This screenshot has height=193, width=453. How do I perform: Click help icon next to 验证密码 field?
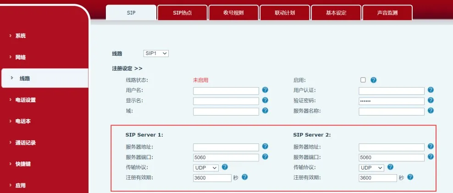click(431, 100)
